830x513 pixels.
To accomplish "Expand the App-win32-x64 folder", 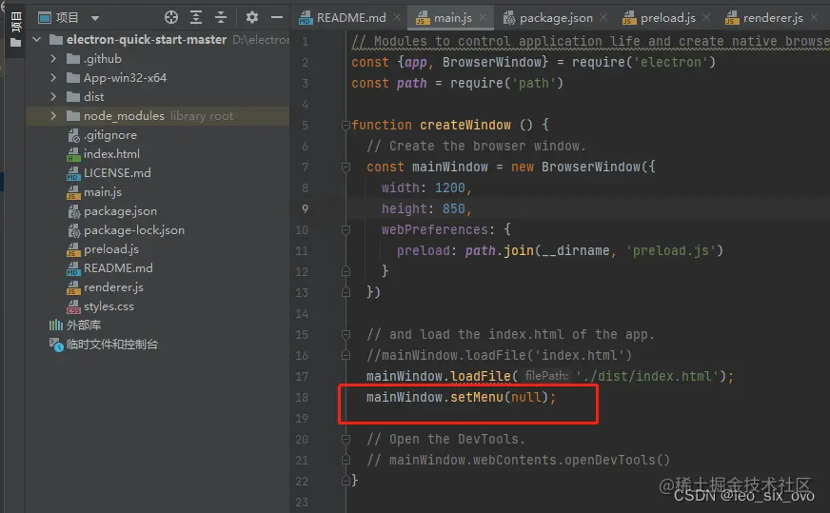I will click(x=53, y=77).
